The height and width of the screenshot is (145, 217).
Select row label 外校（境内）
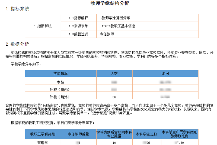60,90
